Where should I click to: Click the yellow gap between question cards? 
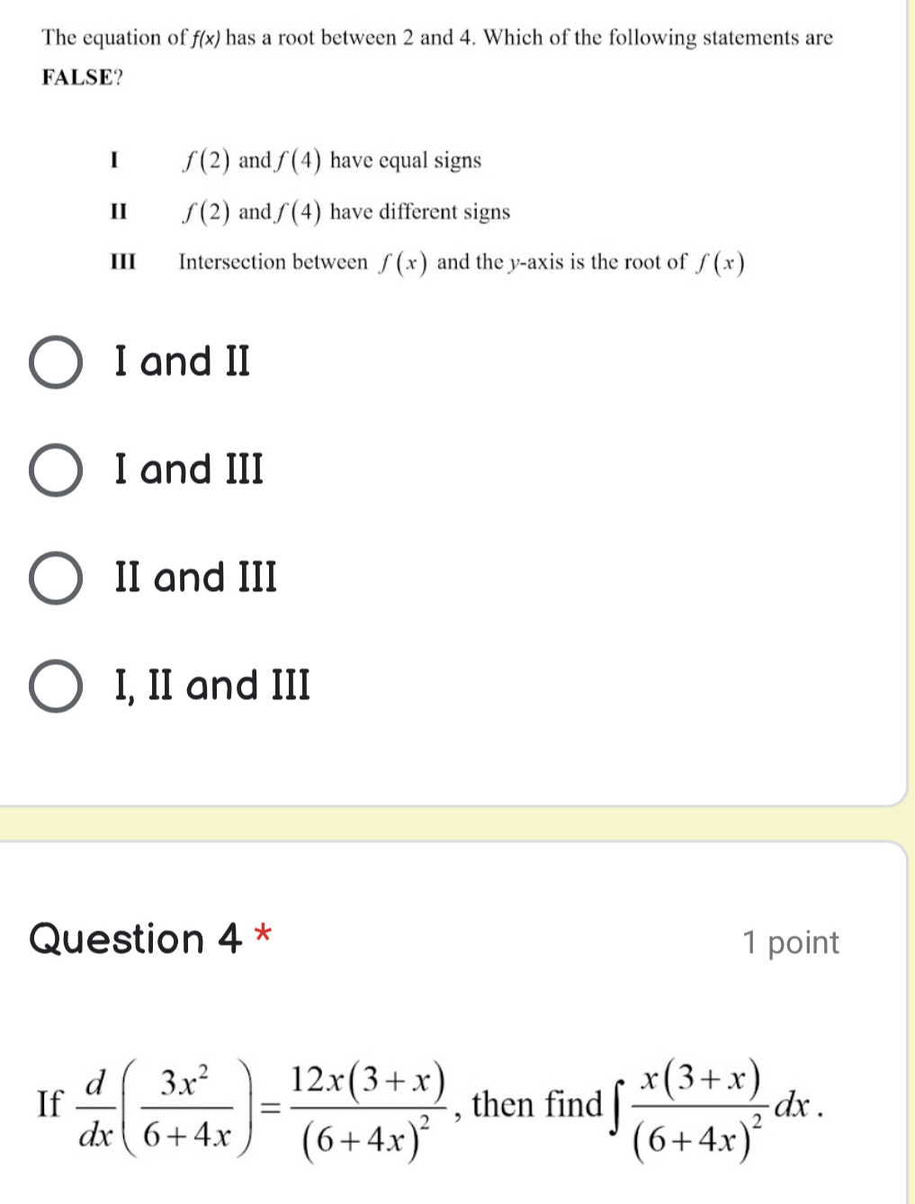[x=457, y=823]
